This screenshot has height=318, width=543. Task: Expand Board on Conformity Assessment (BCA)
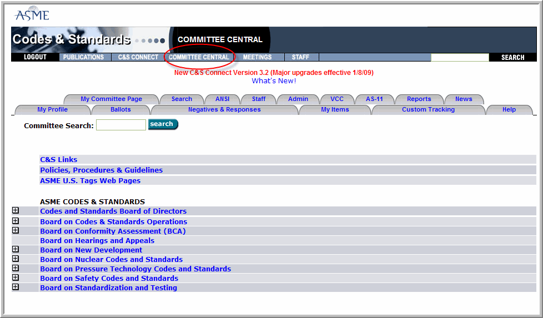16,230
